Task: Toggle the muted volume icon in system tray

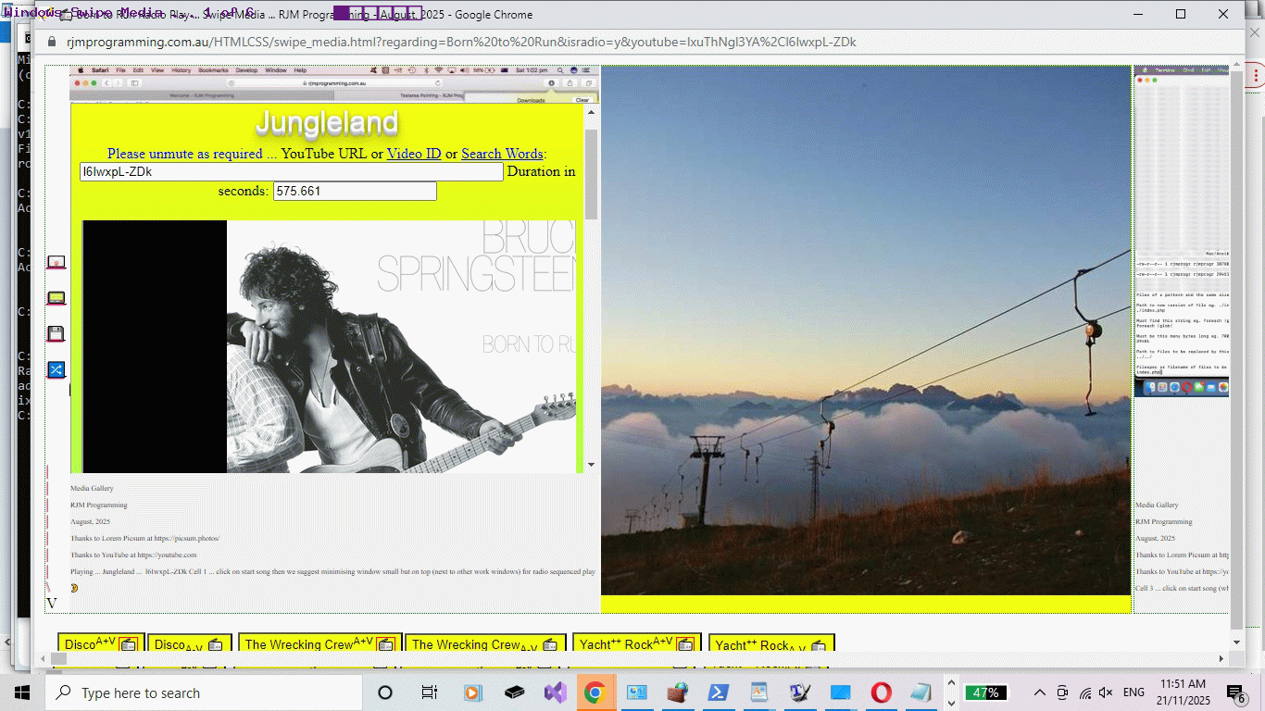Action: 1105,692
